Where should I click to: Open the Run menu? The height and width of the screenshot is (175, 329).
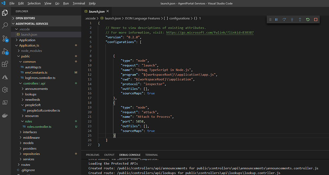[x=66, y=3]
